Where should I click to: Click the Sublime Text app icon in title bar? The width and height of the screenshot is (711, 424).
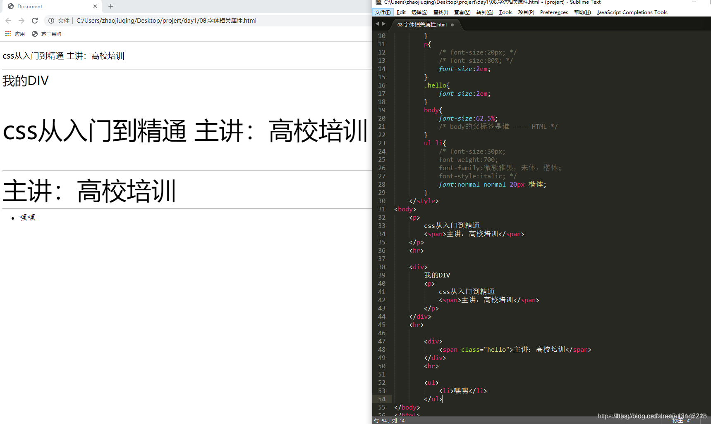click(378, 2)
